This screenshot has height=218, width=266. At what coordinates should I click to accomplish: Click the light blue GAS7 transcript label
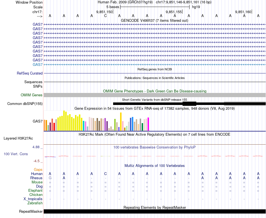(38, 64)
